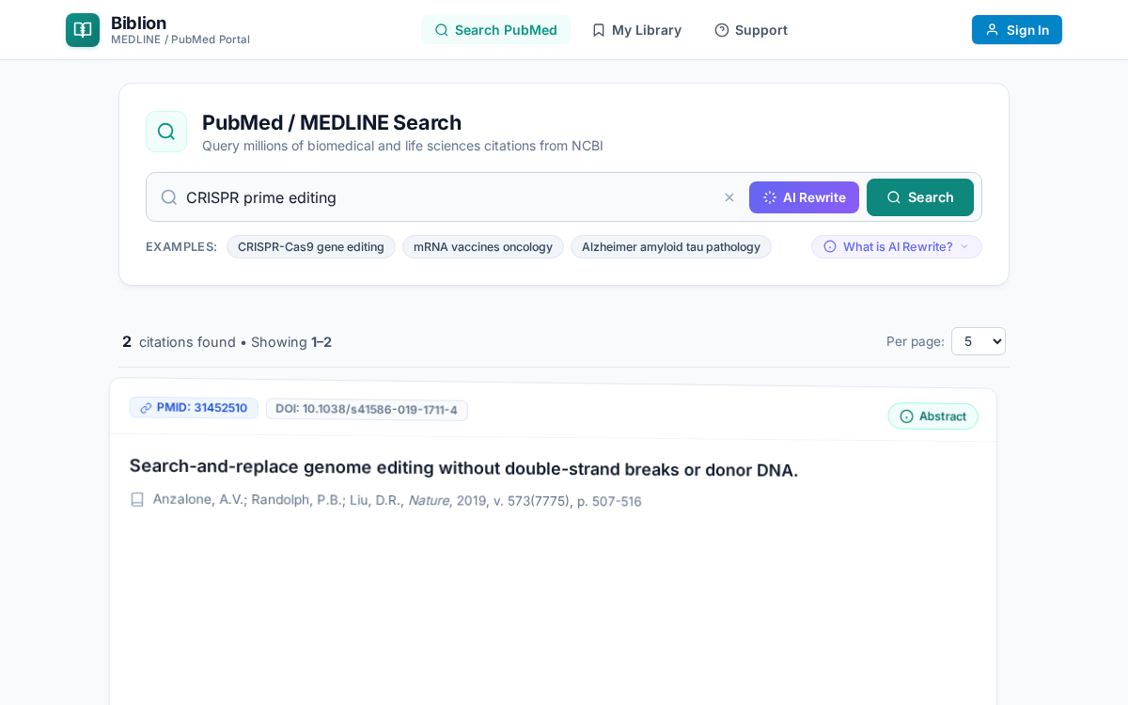
Task: Clear the search query with X icon
Action: 729,197
